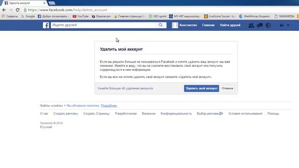Image resolution: width=299 pixels, height=168 pixels.
Task: Open the Помощь footer link
Action: coord(273,113)
